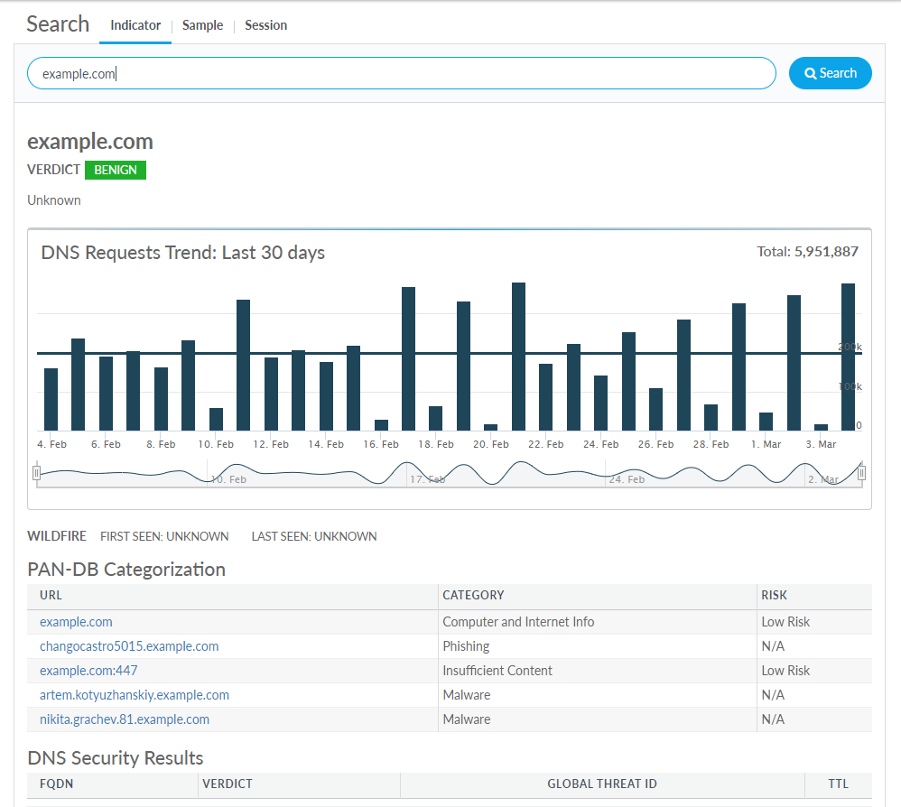This screenshot has height=807, width=901.
Task: Click the Search button with magnifier icon
Action: [x=830, y=73]
